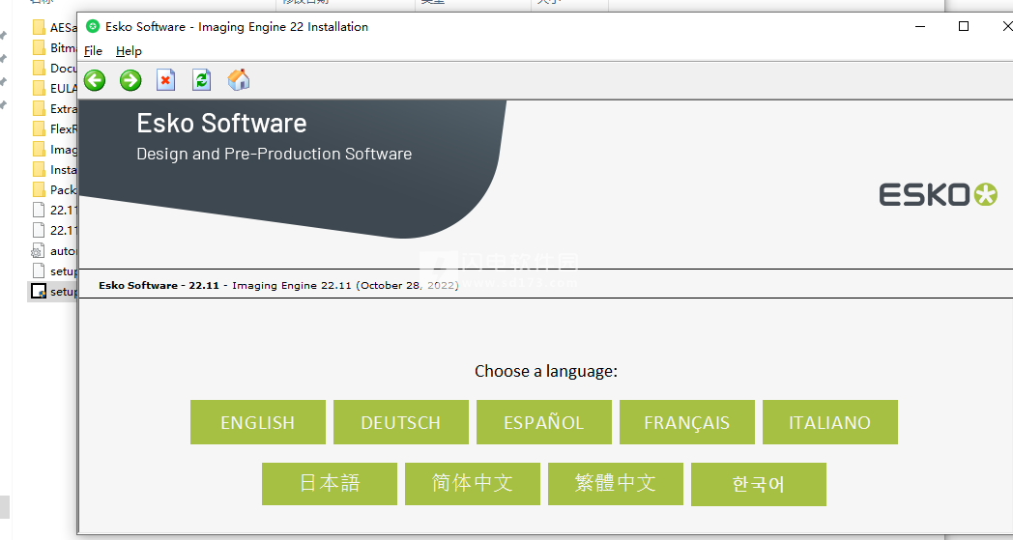Click the green Back arrow toolbar icon

click(x=95, y=80)
